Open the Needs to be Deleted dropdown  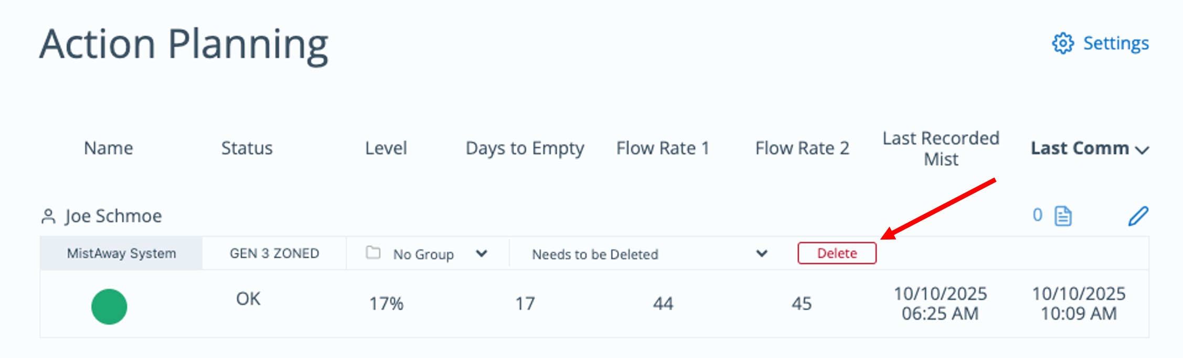761,254
